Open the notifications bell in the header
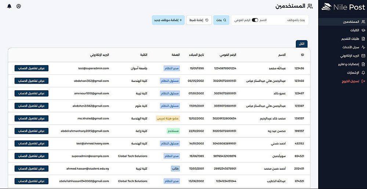Image resolution: width=367 pixels, height=189 pixels. [10, 6]
